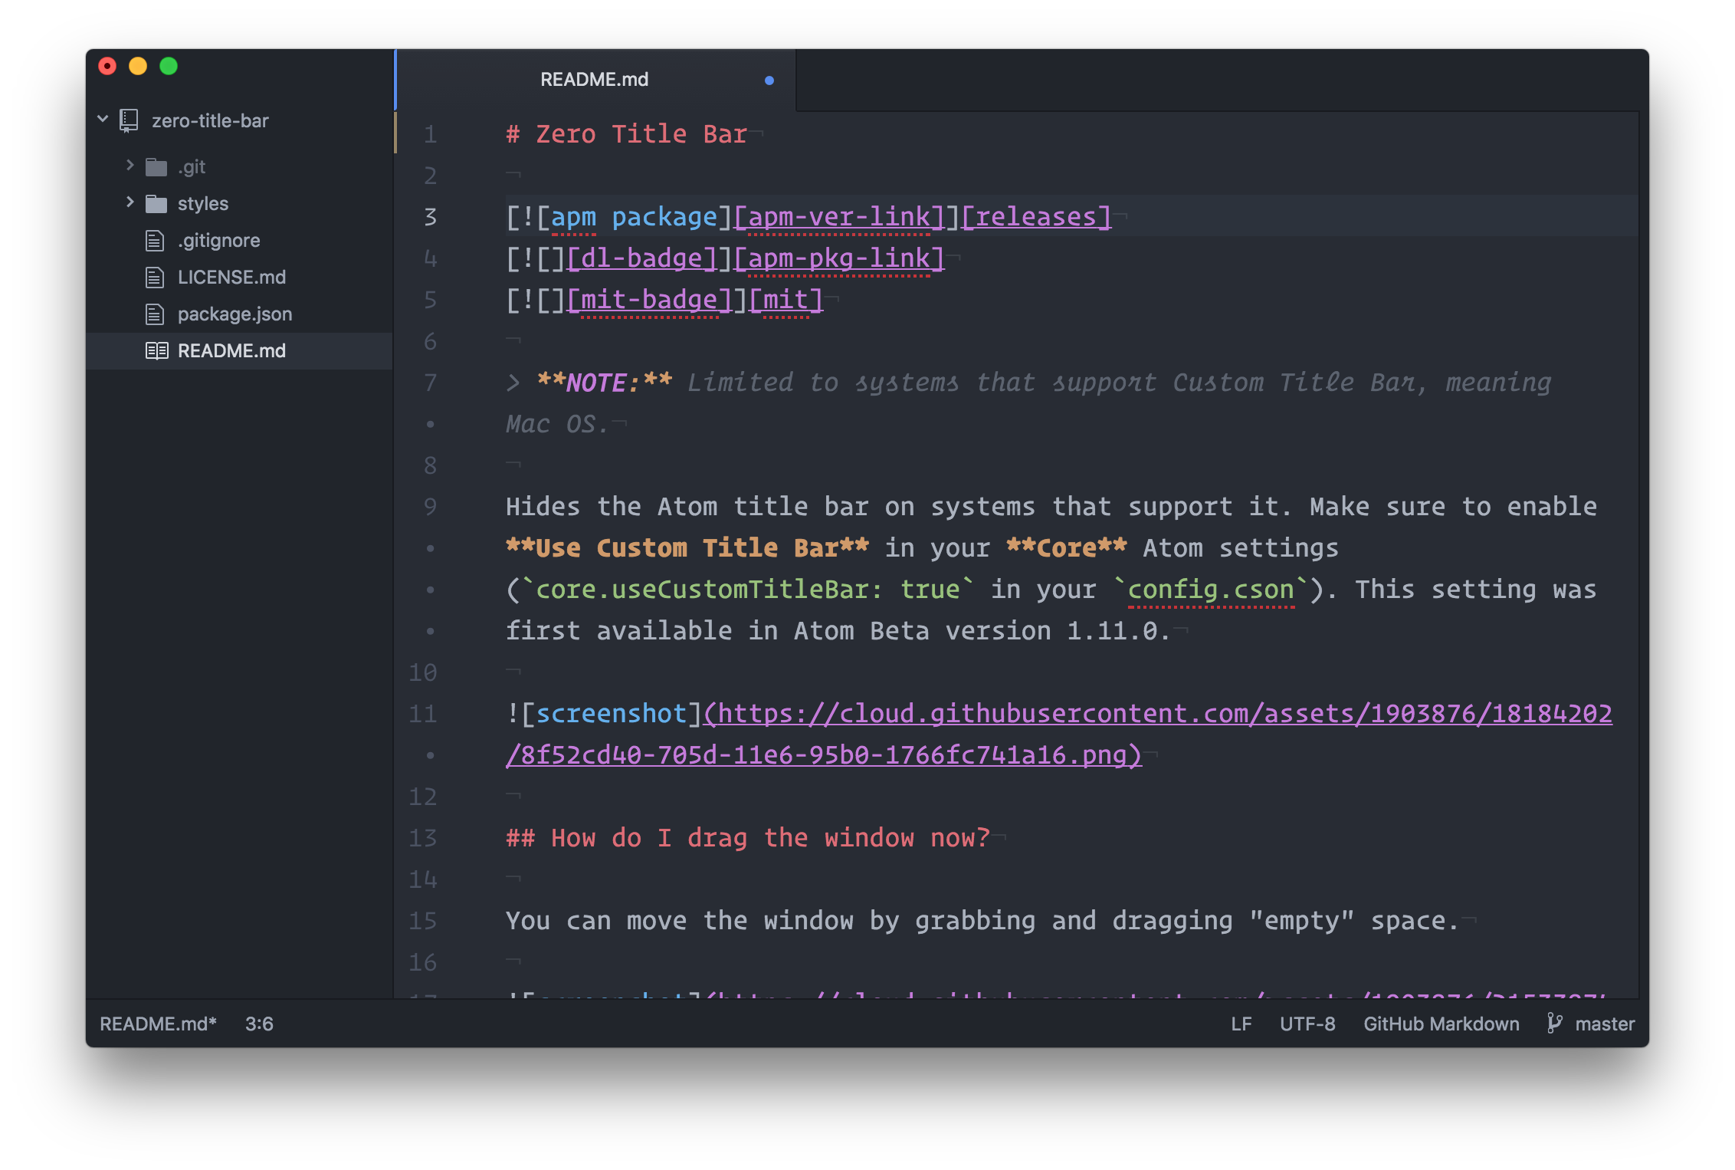
Task: Click the zero-title-bar repository icon
Action: click(129, 120)
